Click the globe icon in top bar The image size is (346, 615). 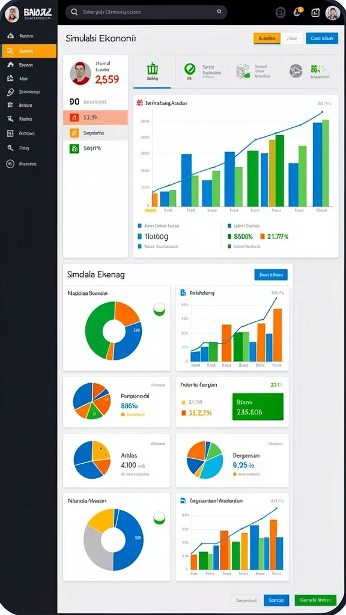[281, 13]
